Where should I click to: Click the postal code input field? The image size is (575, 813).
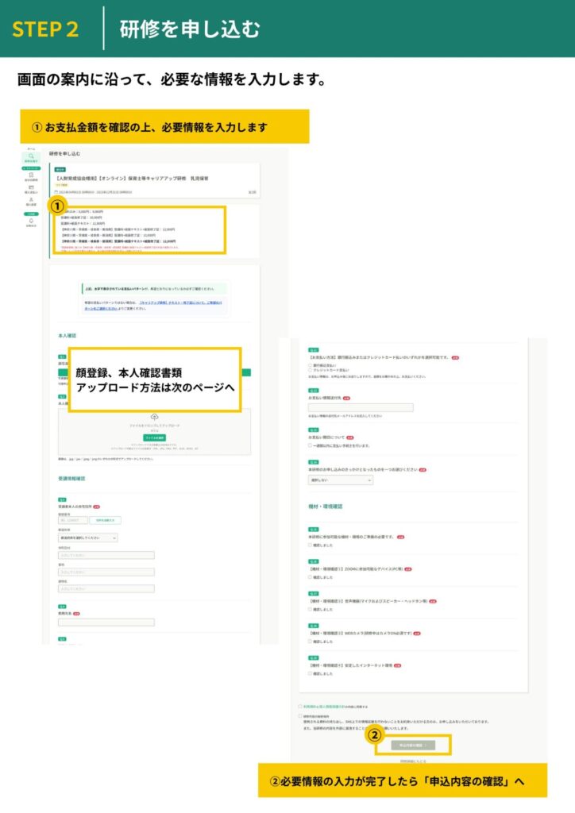[72, 520]
